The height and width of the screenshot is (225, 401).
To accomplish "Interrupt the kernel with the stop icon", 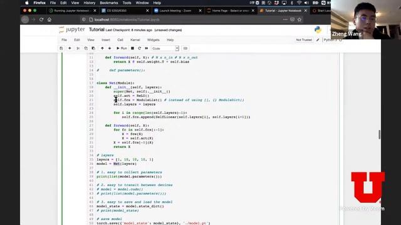I will (132, 48).
